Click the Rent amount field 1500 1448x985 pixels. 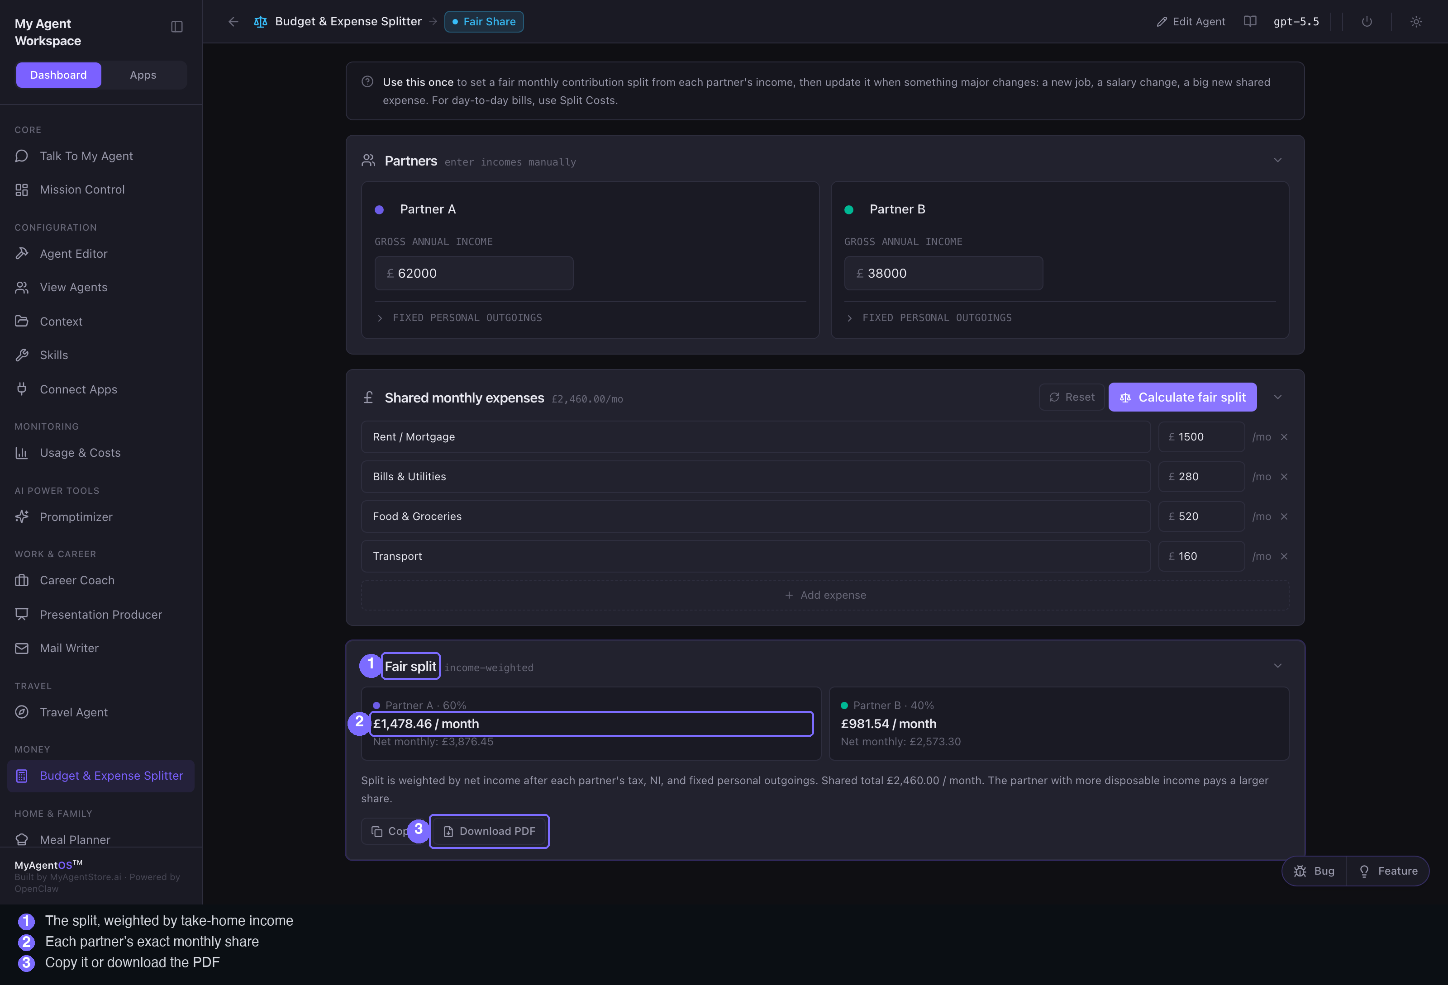tap(1201, 437)
